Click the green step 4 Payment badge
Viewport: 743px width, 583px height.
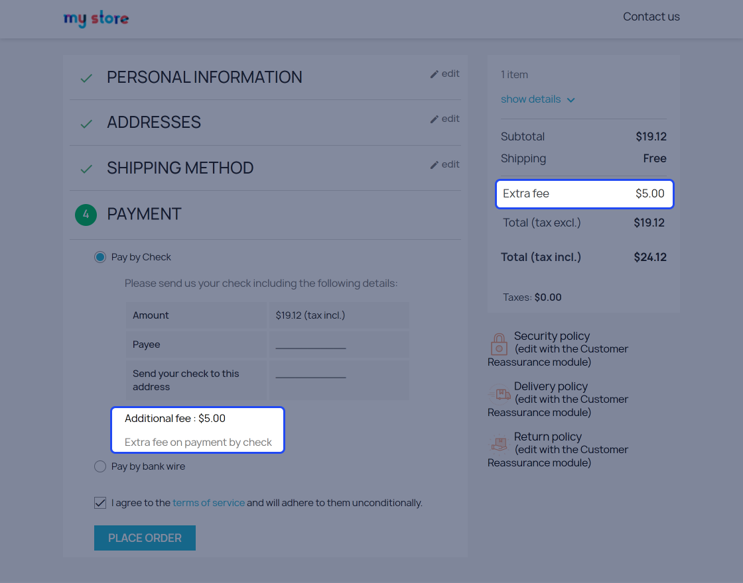(x=86, y=215)
